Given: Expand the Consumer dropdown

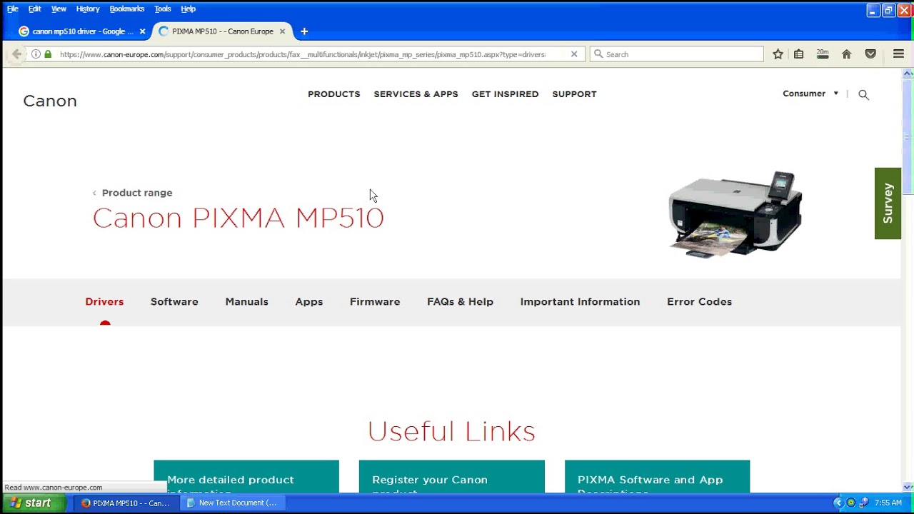Looking at the screenshot, I should 810,94.
